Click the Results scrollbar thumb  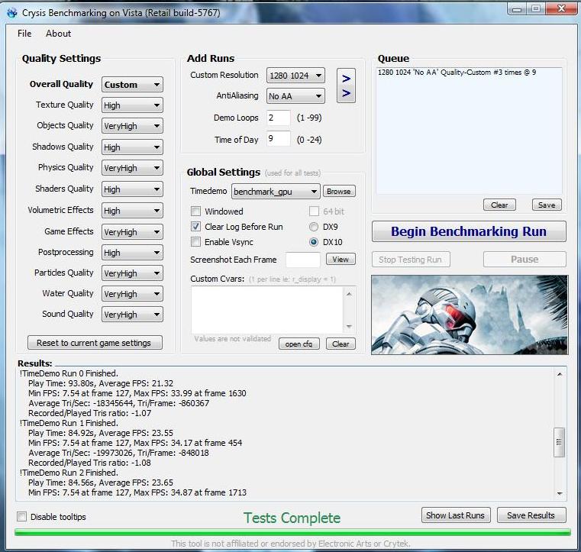pos(559,442)
